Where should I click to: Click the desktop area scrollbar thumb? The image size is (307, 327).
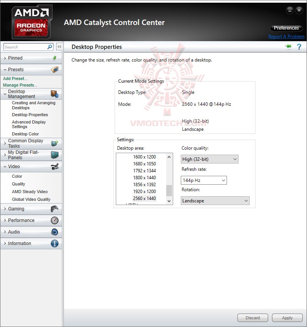169,190
